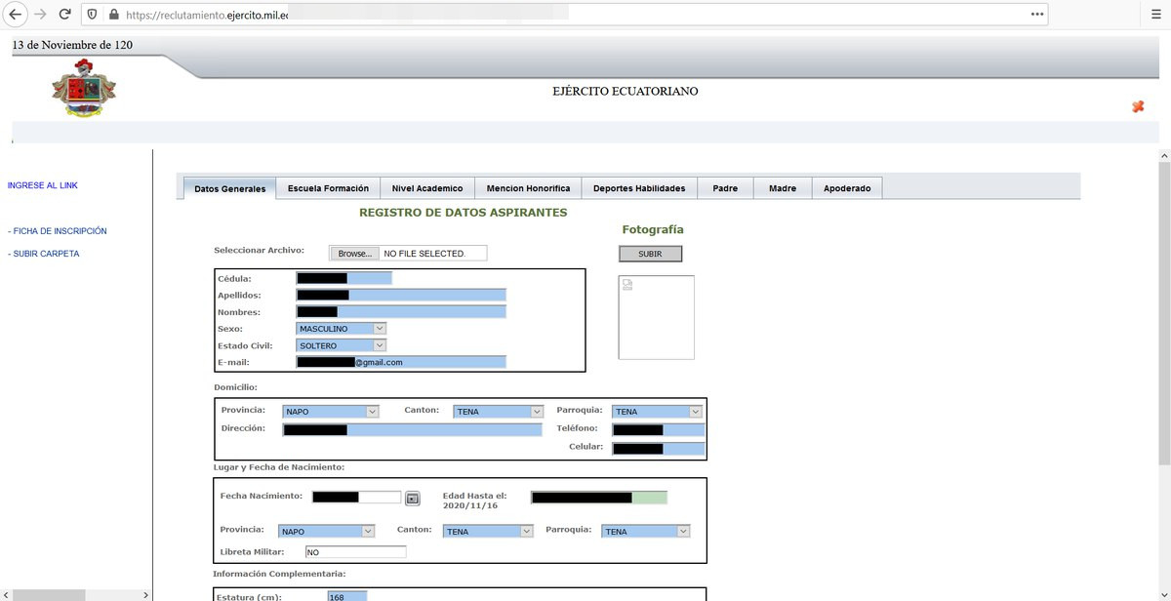
Task: Open the shield tracking protection icon
Action: click(x=92, y=15)
